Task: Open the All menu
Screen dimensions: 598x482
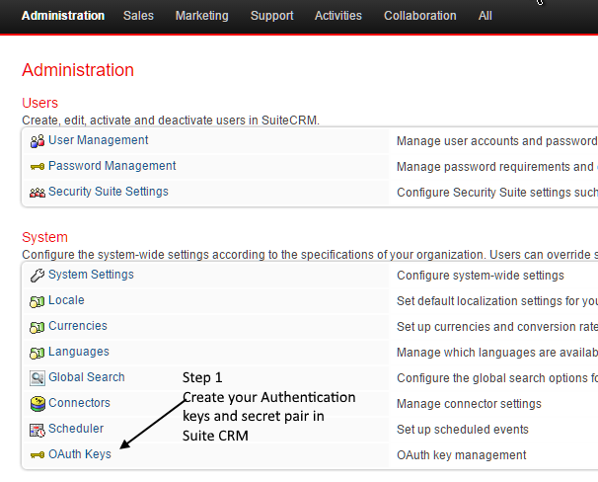Action: pos(486,16)
